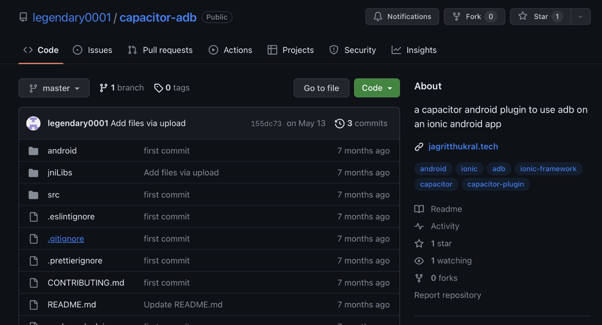The height and width of the screenshot is (325, 602).
Task: Open the Projects tab
Action: [291, 50]
